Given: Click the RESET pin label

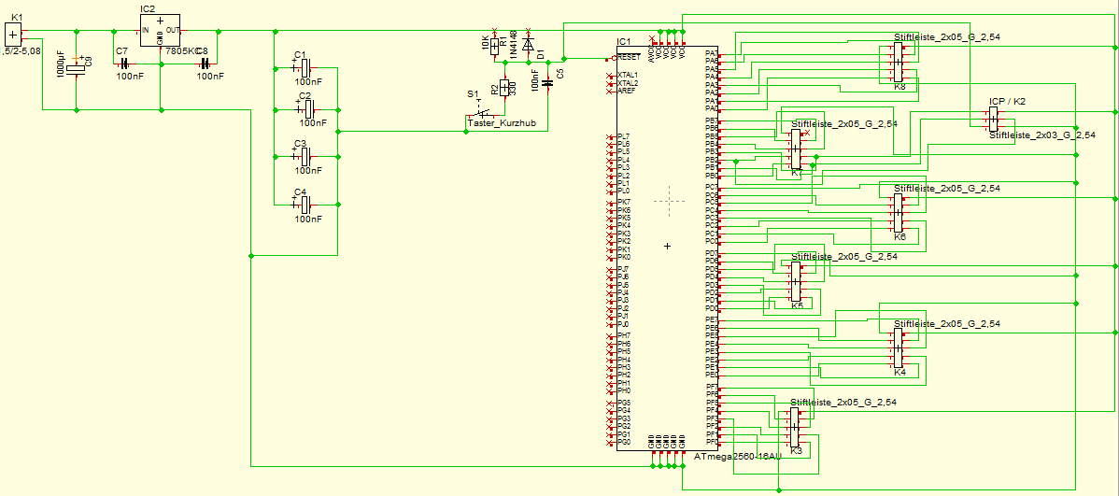Looking at the screenshot, I should [628, 57].
